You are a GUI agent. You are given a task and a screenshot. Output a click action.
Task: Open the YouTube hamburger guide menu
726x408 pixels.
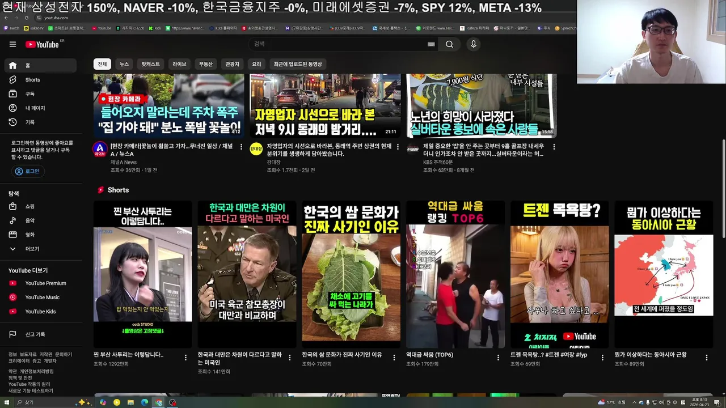point(12,44)
